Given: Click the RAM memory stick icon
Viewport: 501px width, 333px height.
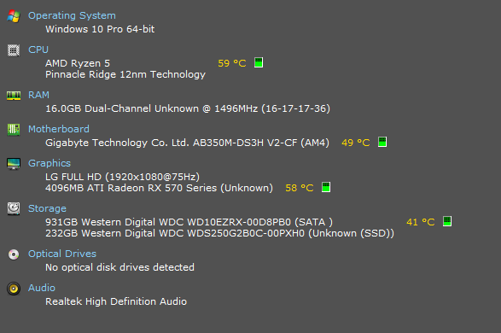Looking at the screenshot, I should click(14, 96).
